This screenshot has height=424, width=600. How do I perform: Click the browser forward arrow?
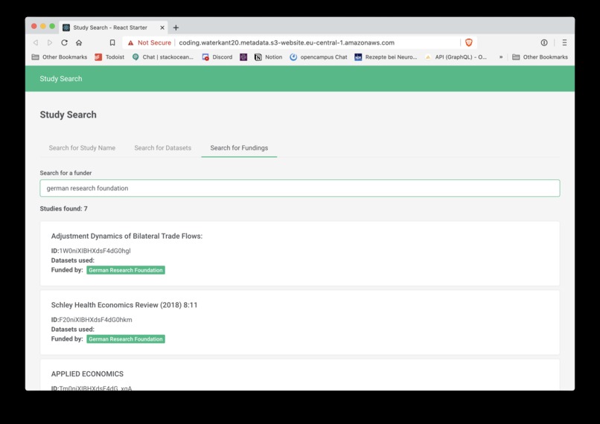(50, 42)
